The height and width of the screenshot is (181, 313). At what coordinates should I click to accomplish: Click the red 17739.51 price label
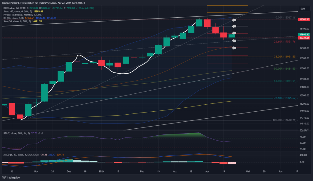click(304, 38)
